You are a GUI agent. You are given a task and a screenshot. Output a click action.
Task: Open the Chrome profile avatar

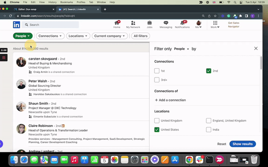(x=252, y=16)
